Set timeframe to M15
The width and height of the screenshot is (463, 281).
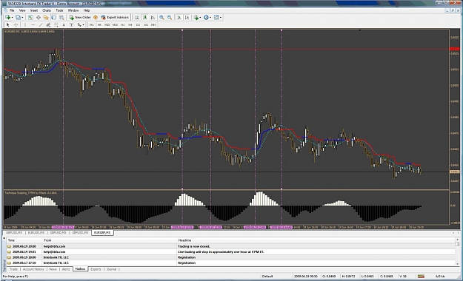coord(107,24)
